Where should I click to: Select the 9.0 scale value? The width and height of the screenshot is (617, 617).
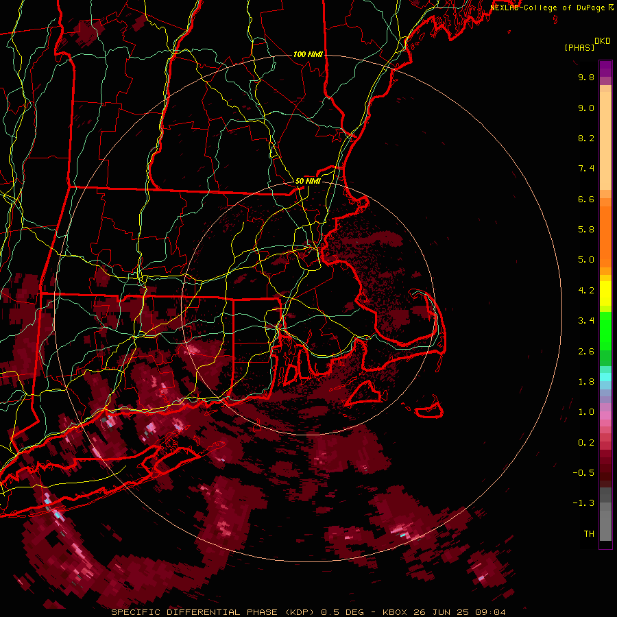[586, 108]
